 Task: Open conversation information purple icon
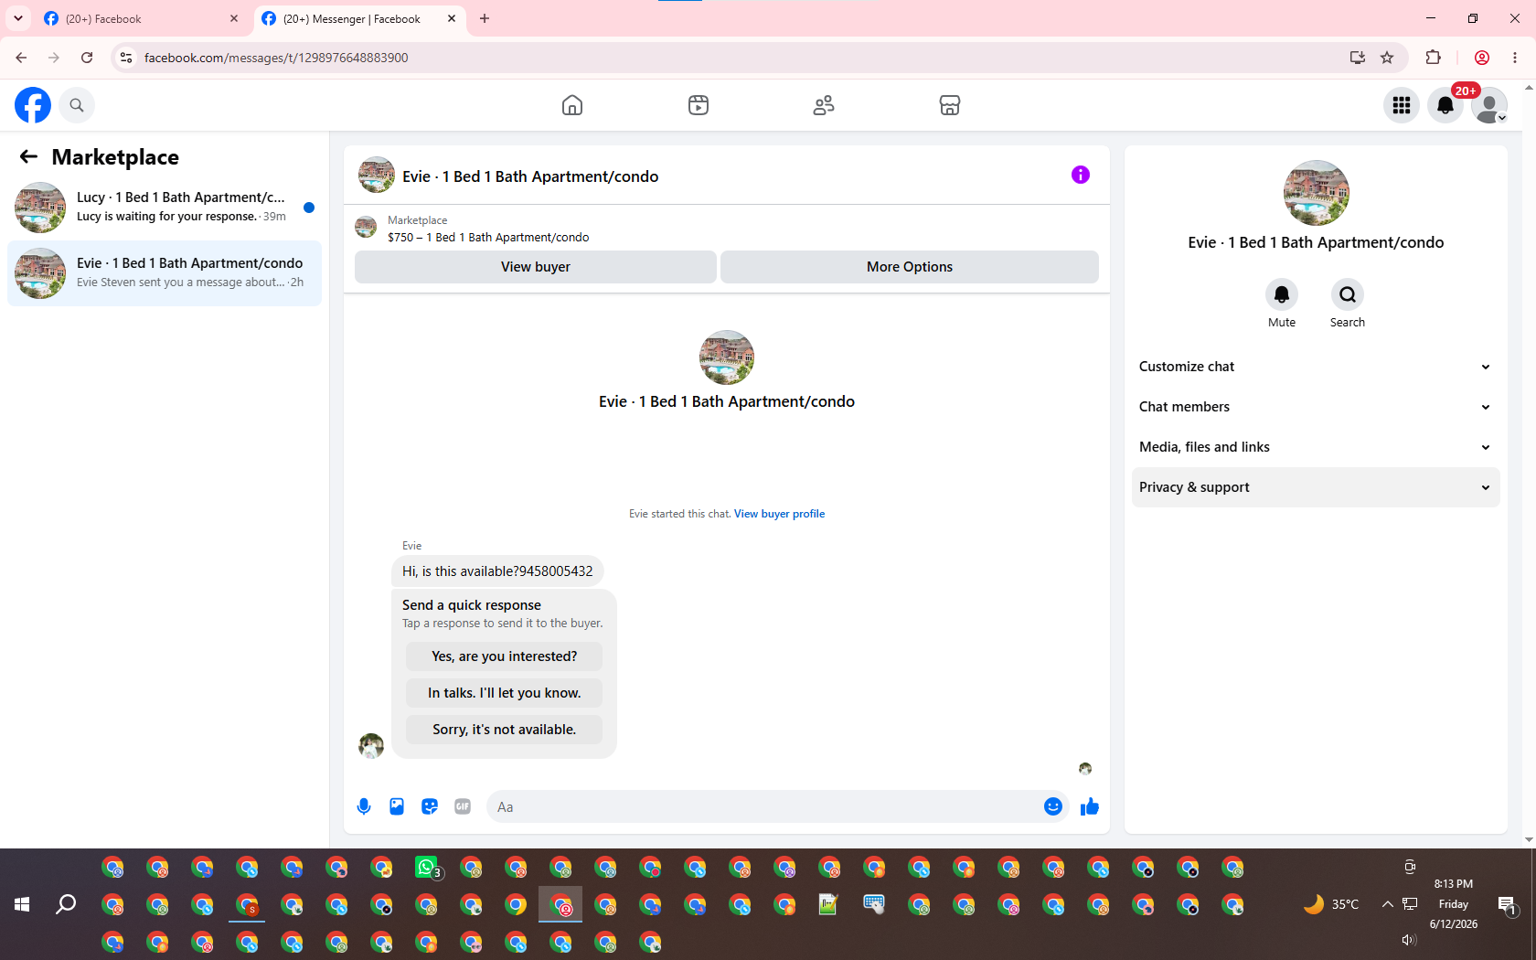[1081, 175]
